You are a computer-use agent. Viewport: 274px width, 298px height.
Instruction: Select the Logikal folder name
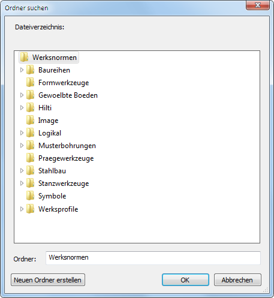coord(50,133)
